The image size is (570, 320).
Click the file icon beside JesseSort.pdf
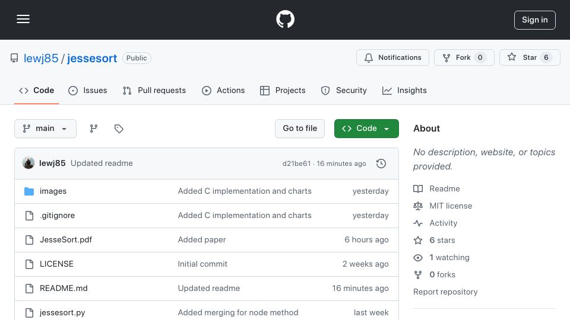pos(29,240)
